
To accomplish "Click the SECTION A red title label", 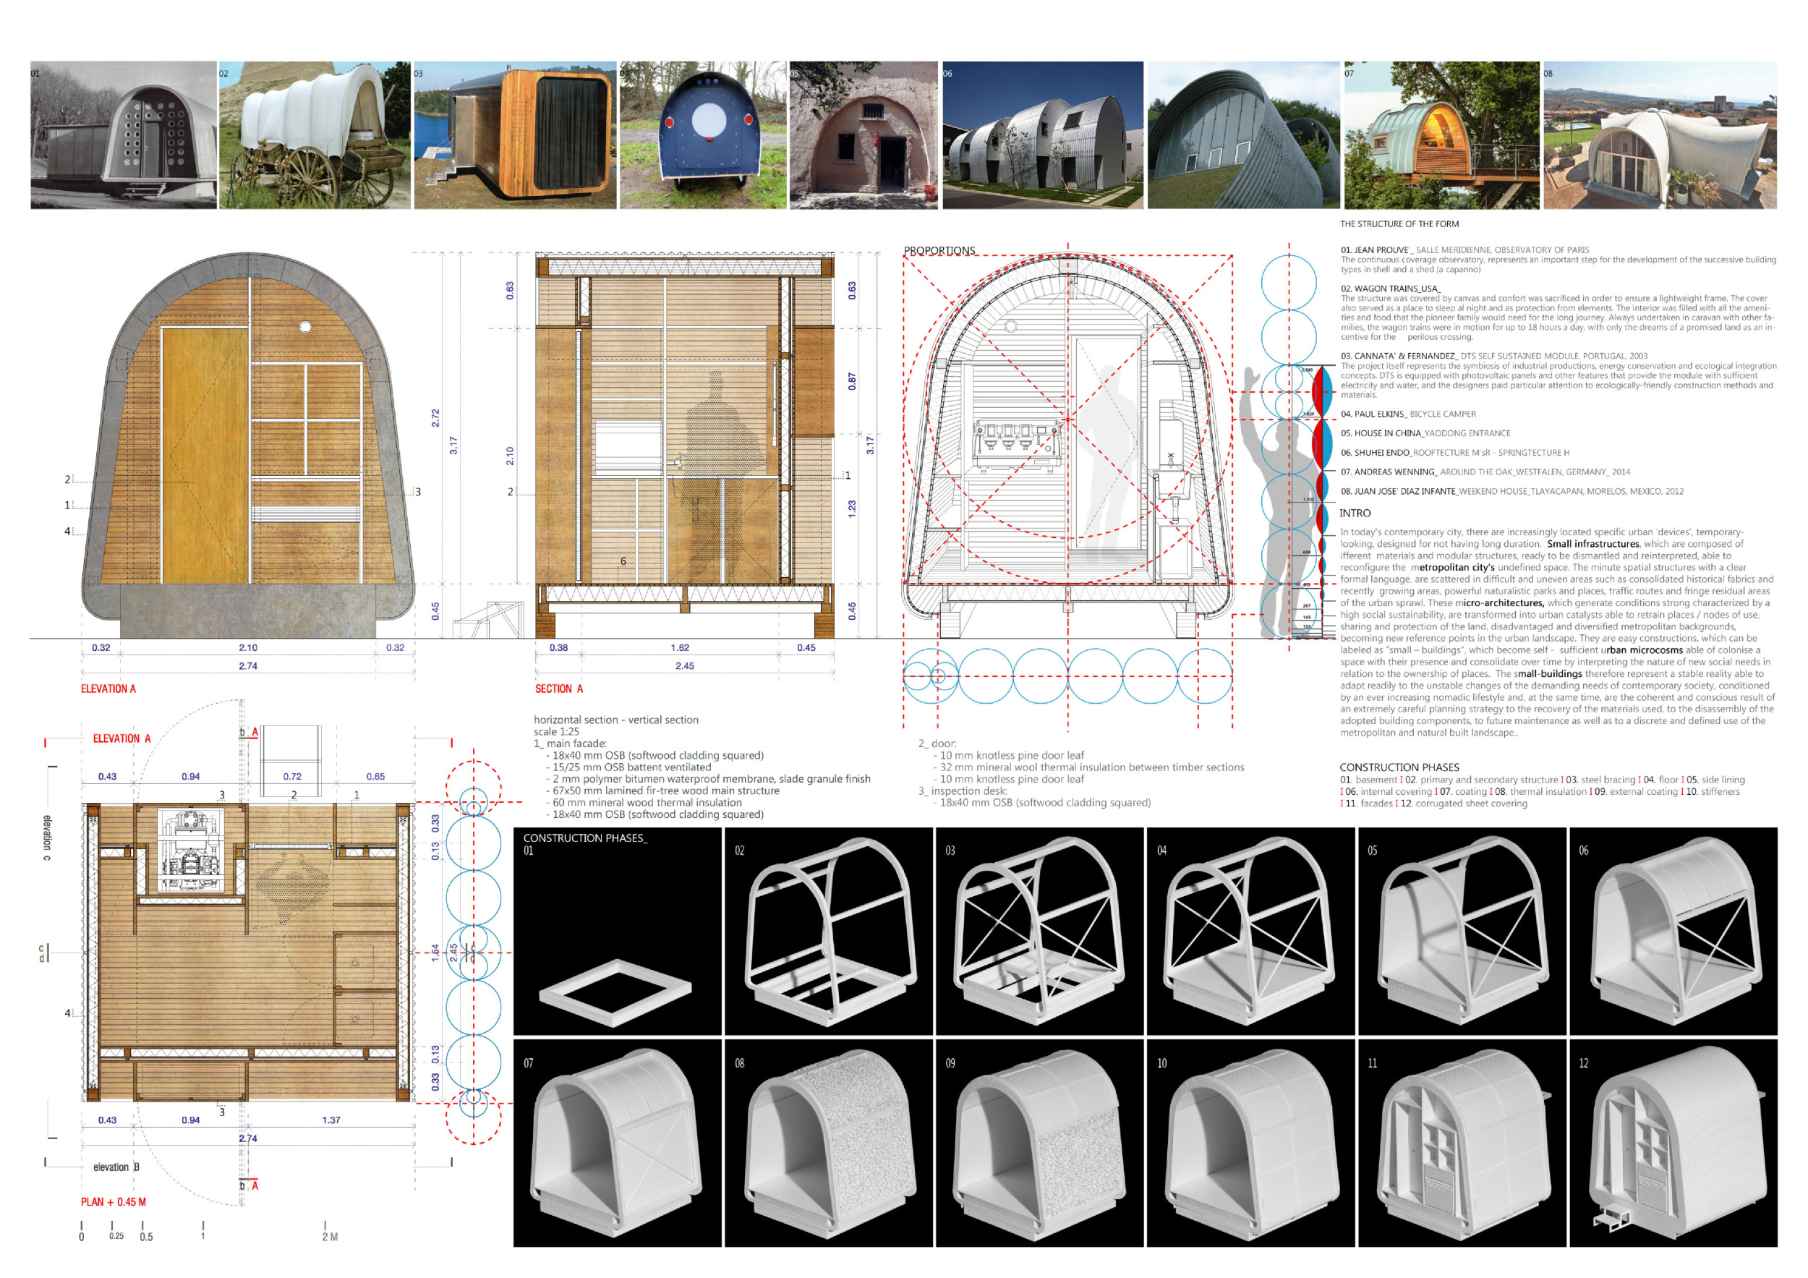I will tap(559, 689).
